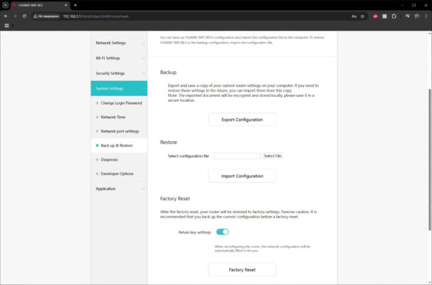Expand Network Settings menu section
This screenshot has height=285, width=432.
(119, 43)
